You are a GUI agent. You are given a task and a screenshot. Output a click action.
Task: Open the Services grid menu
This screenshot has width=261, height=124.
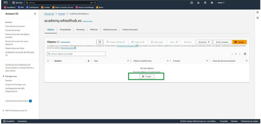point(17,3)
